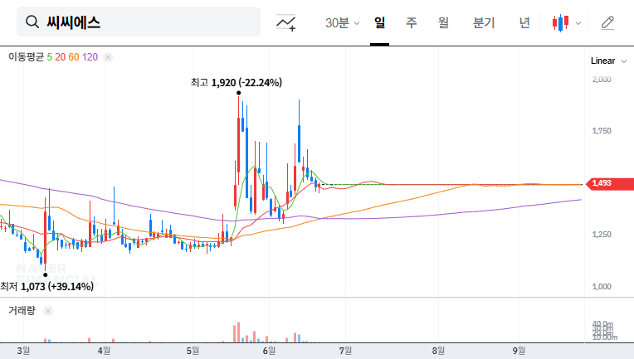Select the 일 daily tab
The width and height of the screenshot is (634, 359).
click(380, 22)
